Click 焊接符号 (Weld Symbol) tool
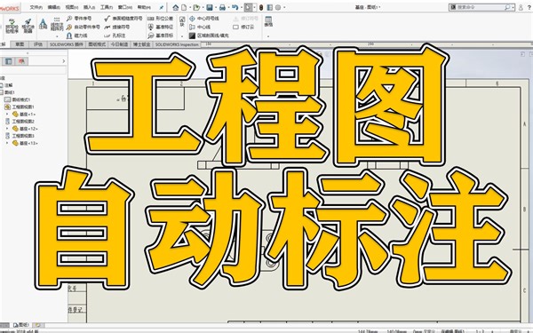This screenshot has width=533, height=333. click(x=116, y=27)
